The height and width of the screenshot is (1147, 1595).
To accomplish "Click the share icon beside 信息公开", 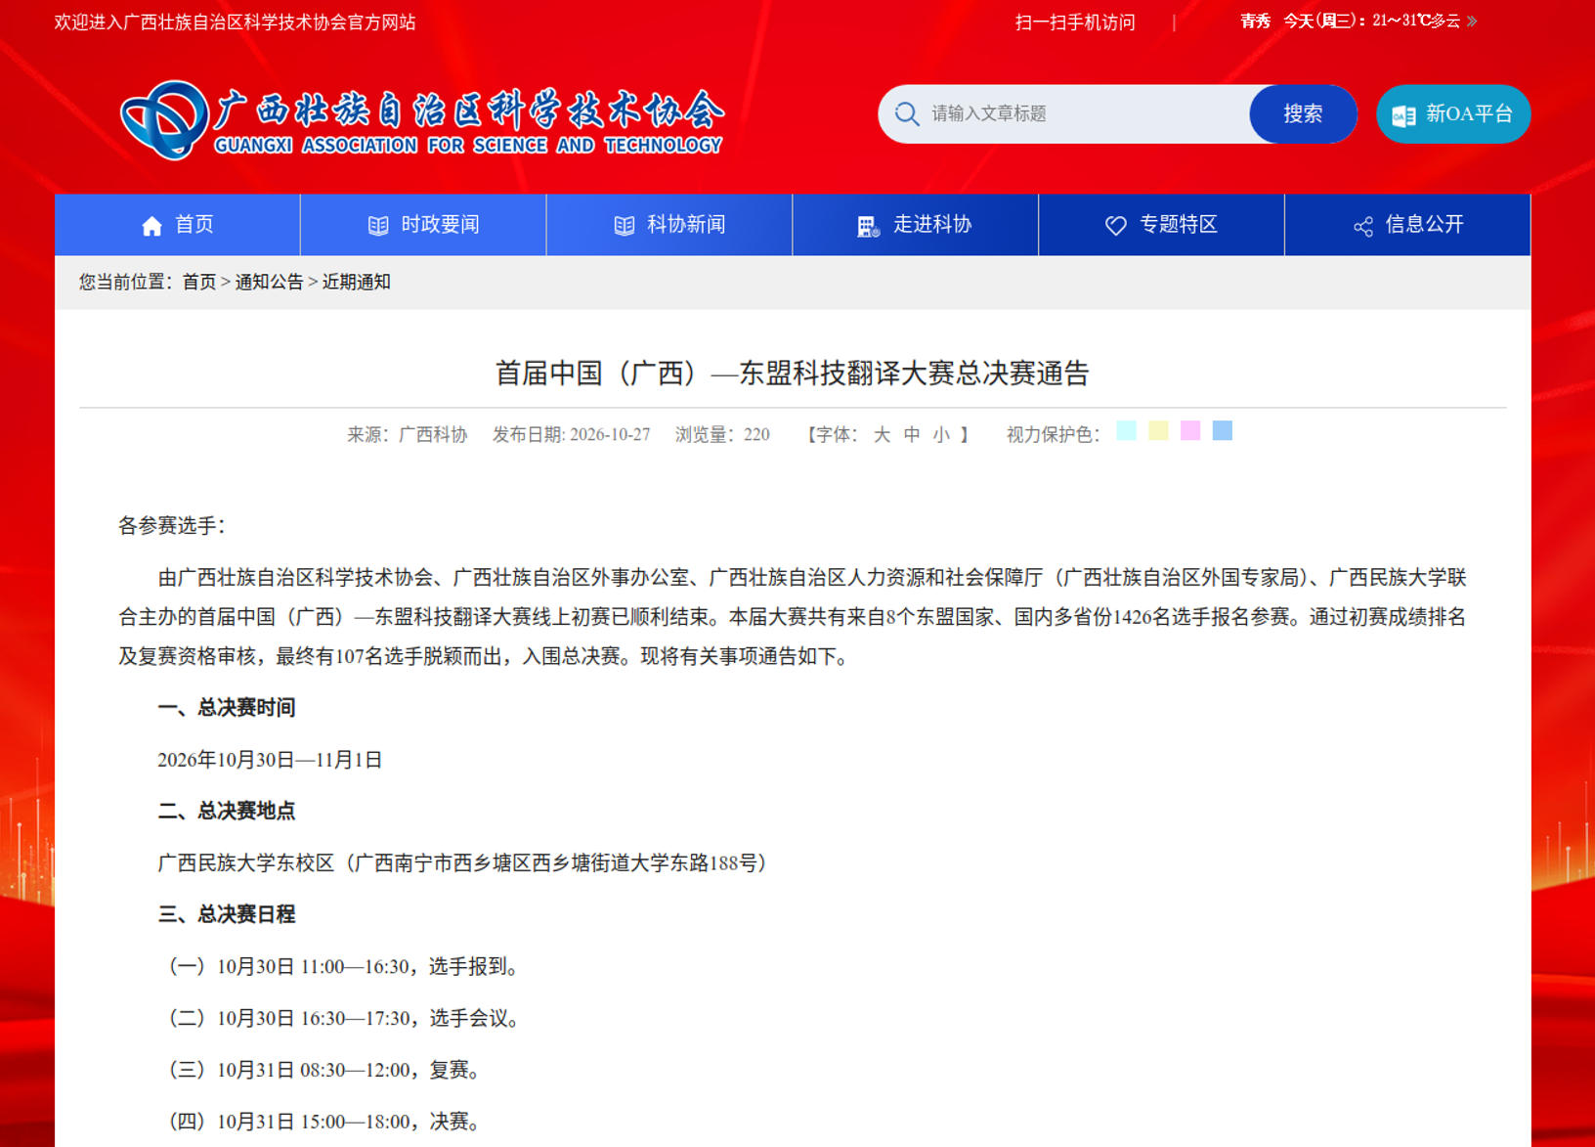I will coord(1363,227).
